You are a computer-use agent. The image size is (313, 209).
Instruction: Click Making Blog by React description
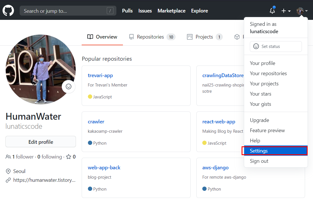point(223,131)
